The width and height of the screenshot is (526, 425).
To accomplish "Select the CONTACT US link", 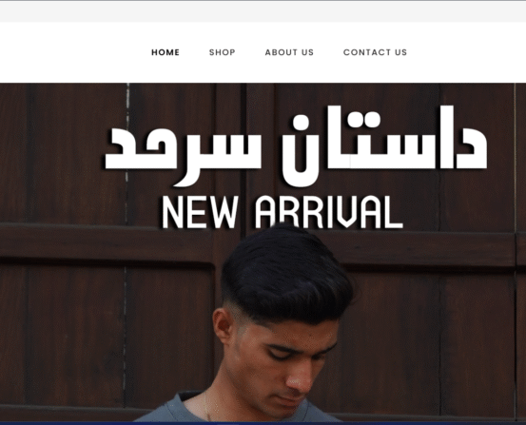I will [x=375, y=52].
